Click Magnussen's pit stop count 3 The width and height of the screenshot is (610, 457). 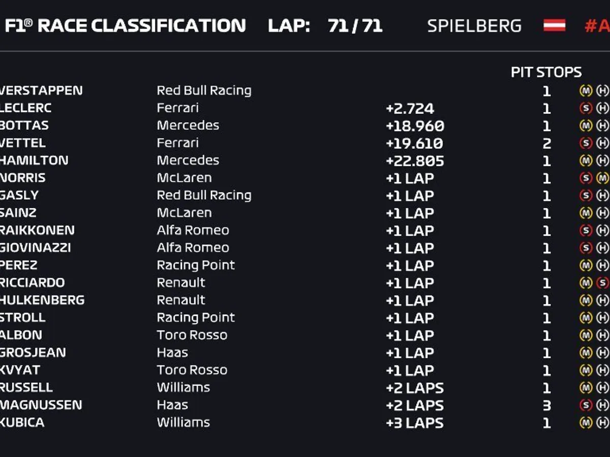546,405
